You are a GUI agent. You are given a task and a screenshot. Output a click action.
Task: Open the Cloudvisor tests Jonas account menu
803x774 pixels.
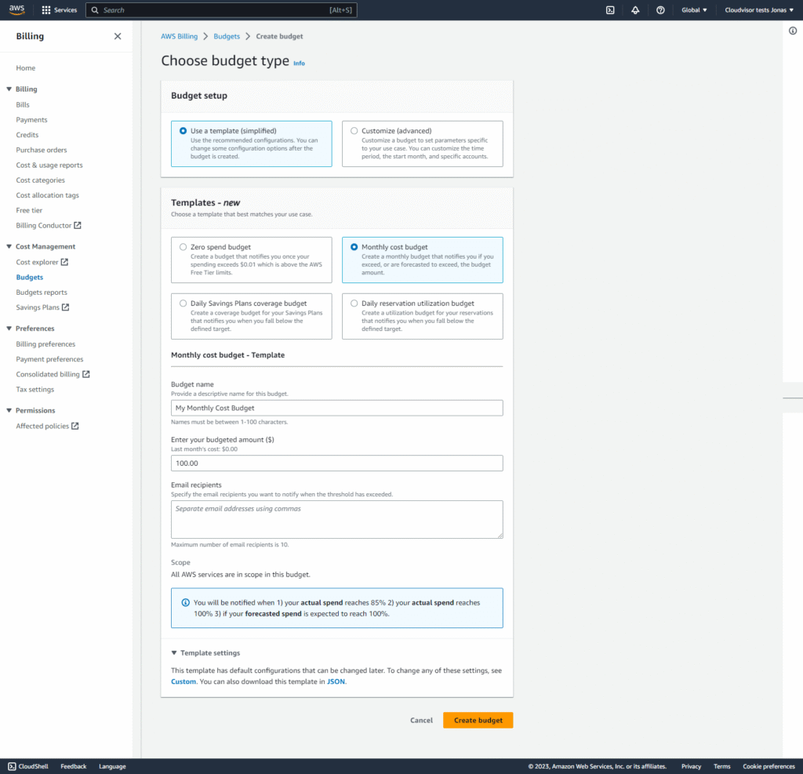click(759, 9)
